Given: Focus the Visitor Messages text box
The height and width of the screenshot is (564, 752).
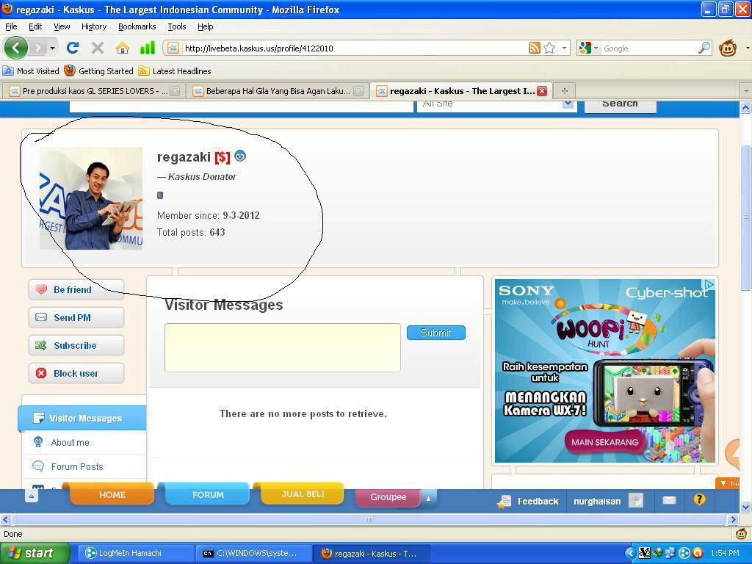Looking at the screenshot, I should coord(283,347).
